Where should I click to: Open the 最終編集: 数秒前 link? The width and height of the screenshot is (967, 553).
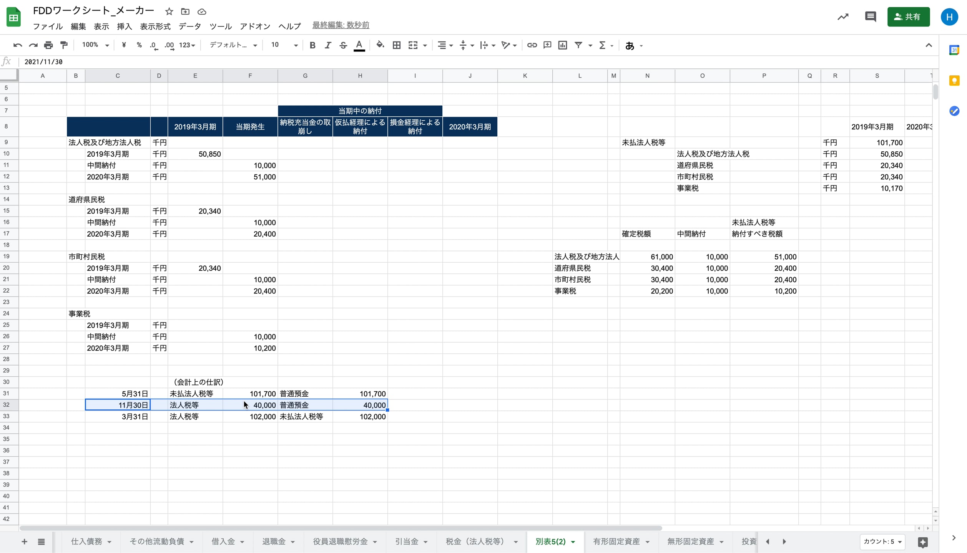(341, 25)
